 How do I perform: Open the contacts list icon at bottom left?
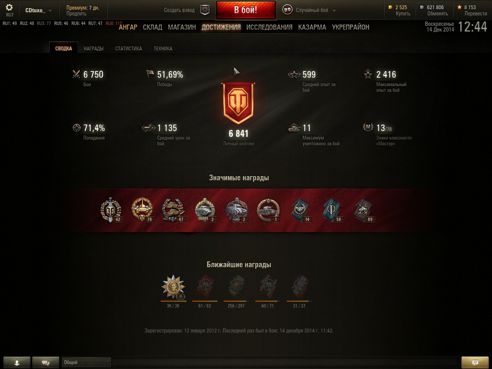[17, 362]
